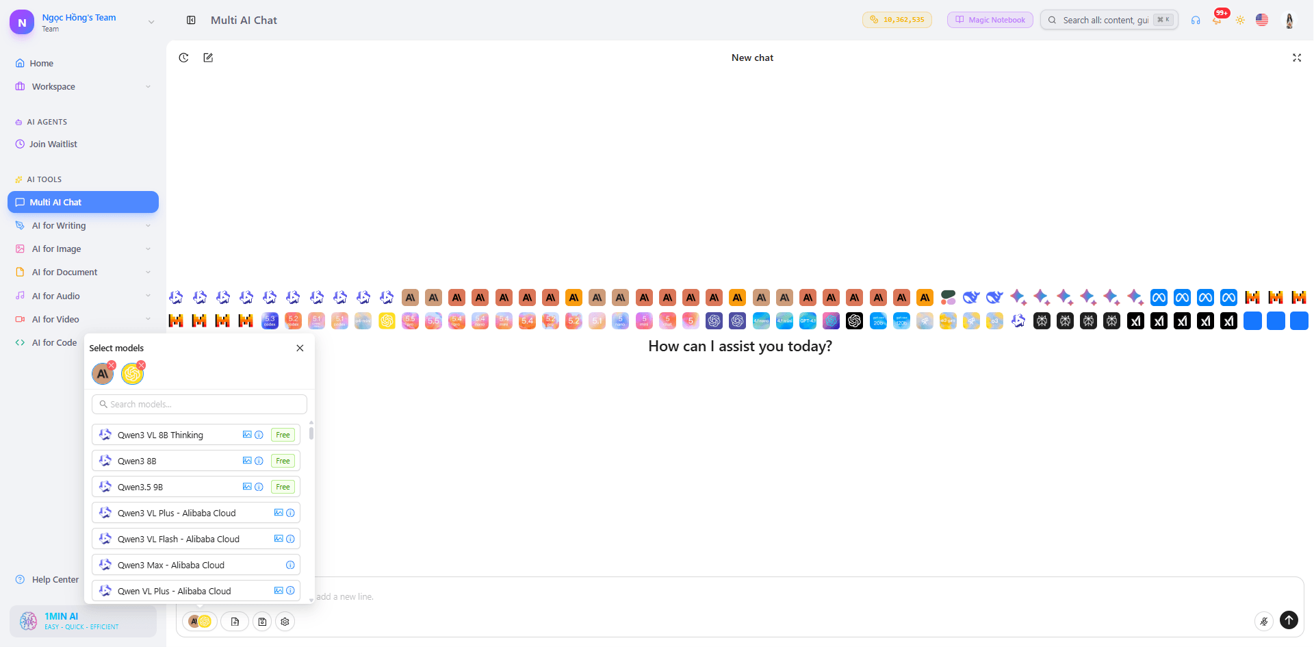Toggle sidebar panel icon beside Multi AI Chat title
The image size is (1314, 647).
(191, 21)
